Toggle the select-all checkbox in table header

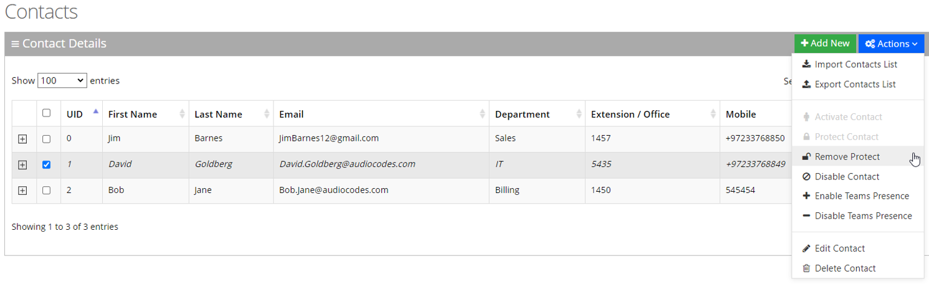coord(46,113)
